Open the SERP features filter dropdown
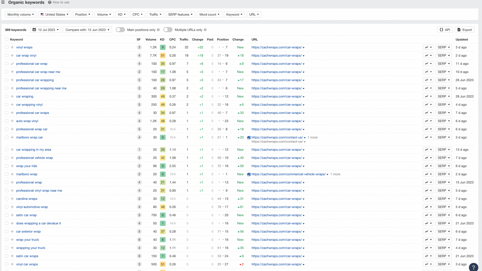Viewport: 482px width, 271px height. point(180,14)
